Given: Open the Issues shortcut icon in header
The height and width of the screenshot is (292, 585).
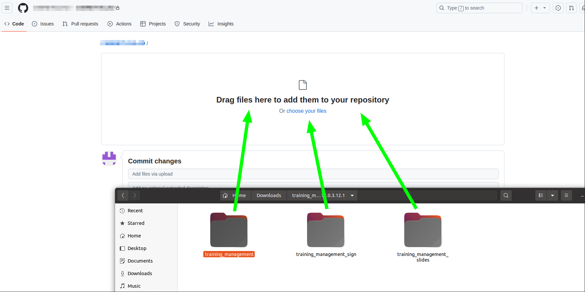Looking at the screenshot, I should click(x=558, y=8).
